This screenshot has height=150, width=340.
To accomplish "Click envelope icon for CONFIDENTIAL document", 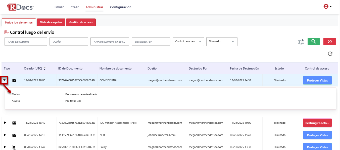I will tap(14, 80).
